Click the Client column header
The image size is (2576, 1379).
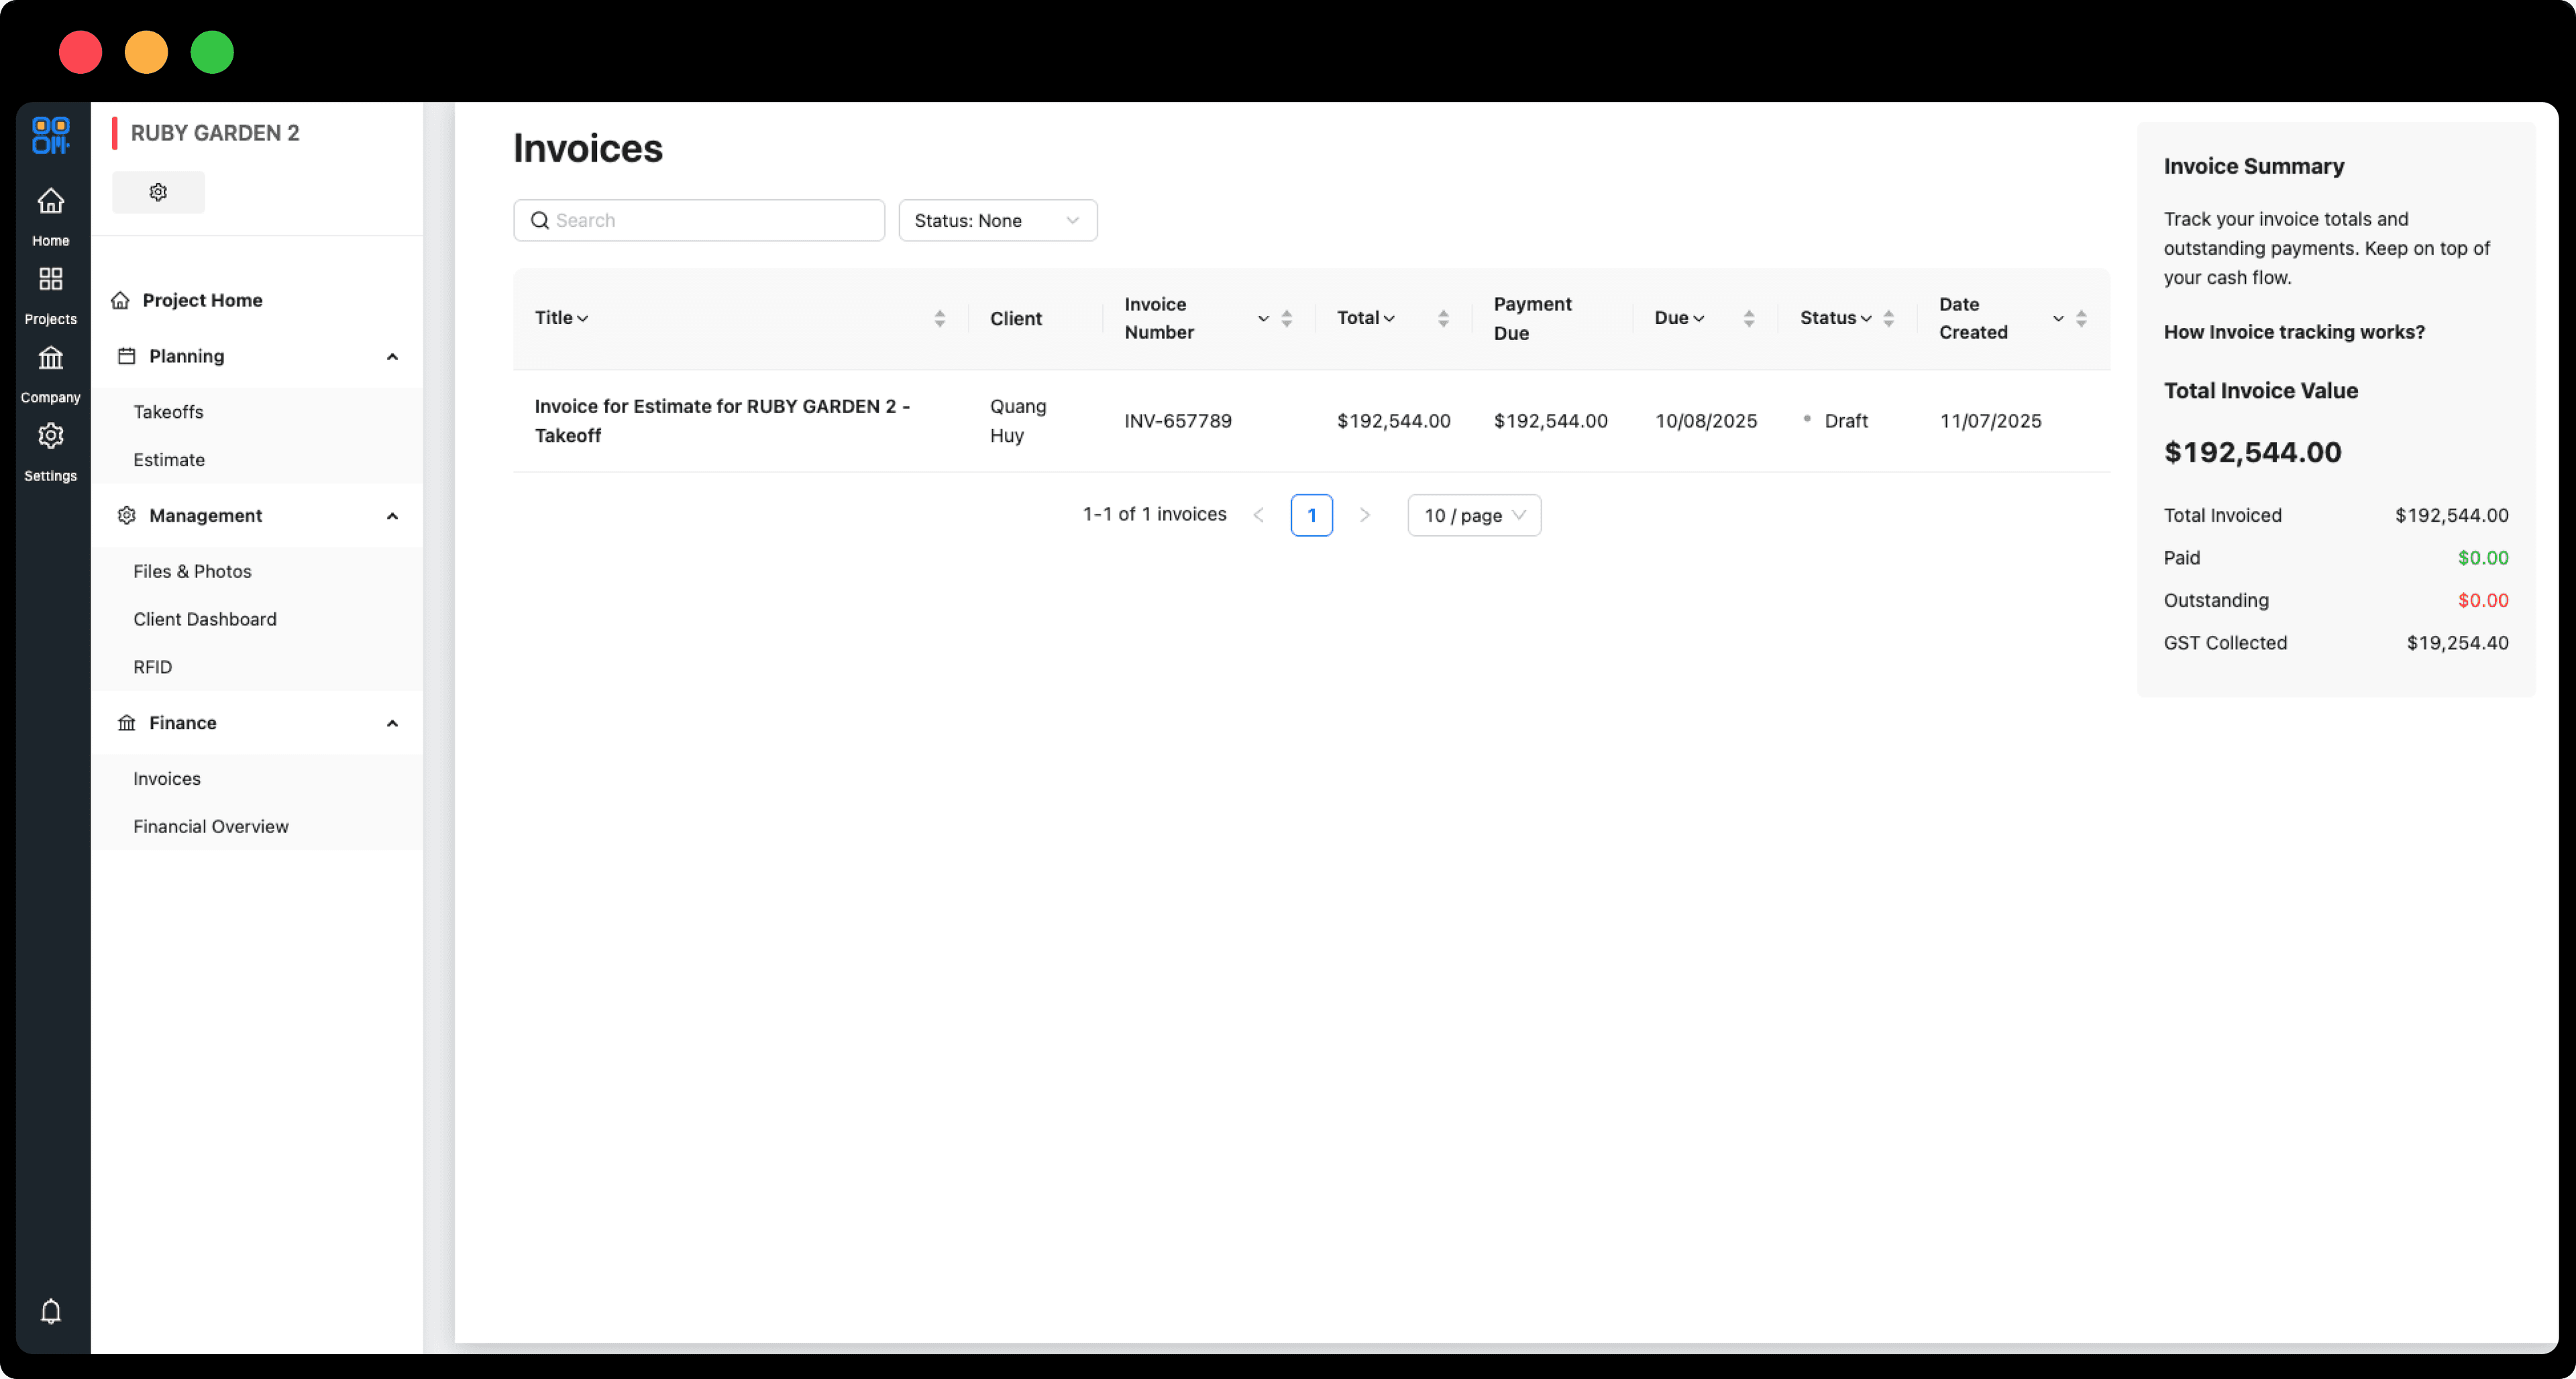click(1016, 318)
